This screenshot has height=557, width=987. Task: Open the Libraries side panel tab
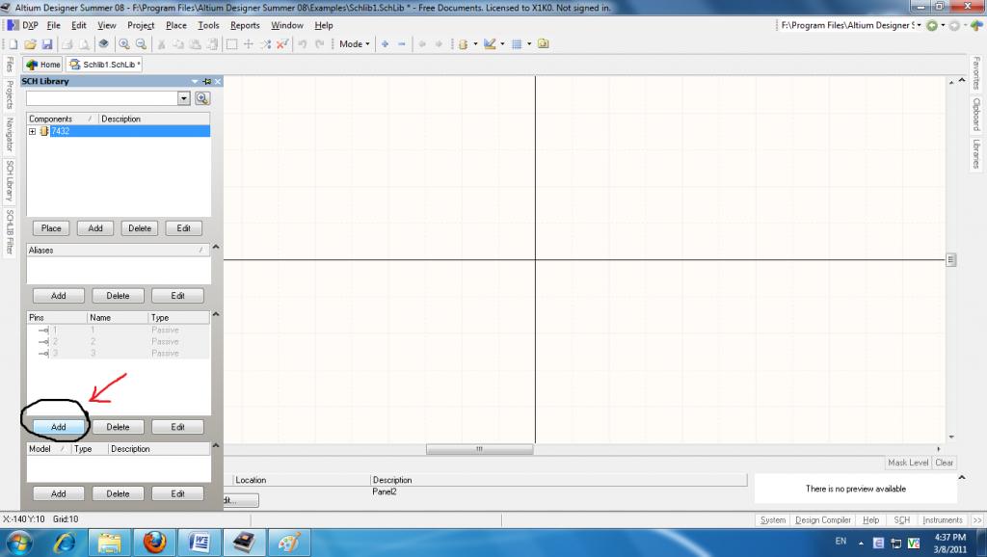(976, 153)
